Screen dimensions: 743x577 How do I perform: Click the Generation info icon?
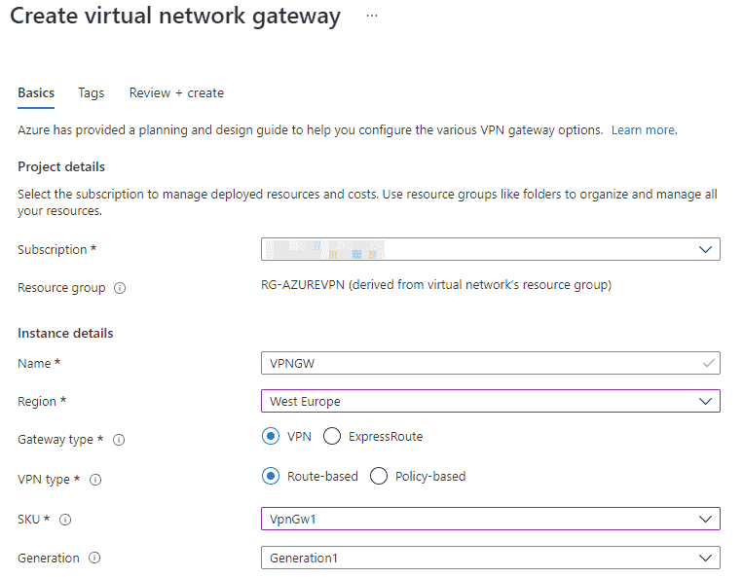94,558
